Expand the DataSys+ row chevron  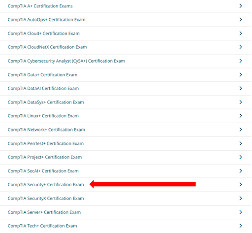[x=241, y=102]
